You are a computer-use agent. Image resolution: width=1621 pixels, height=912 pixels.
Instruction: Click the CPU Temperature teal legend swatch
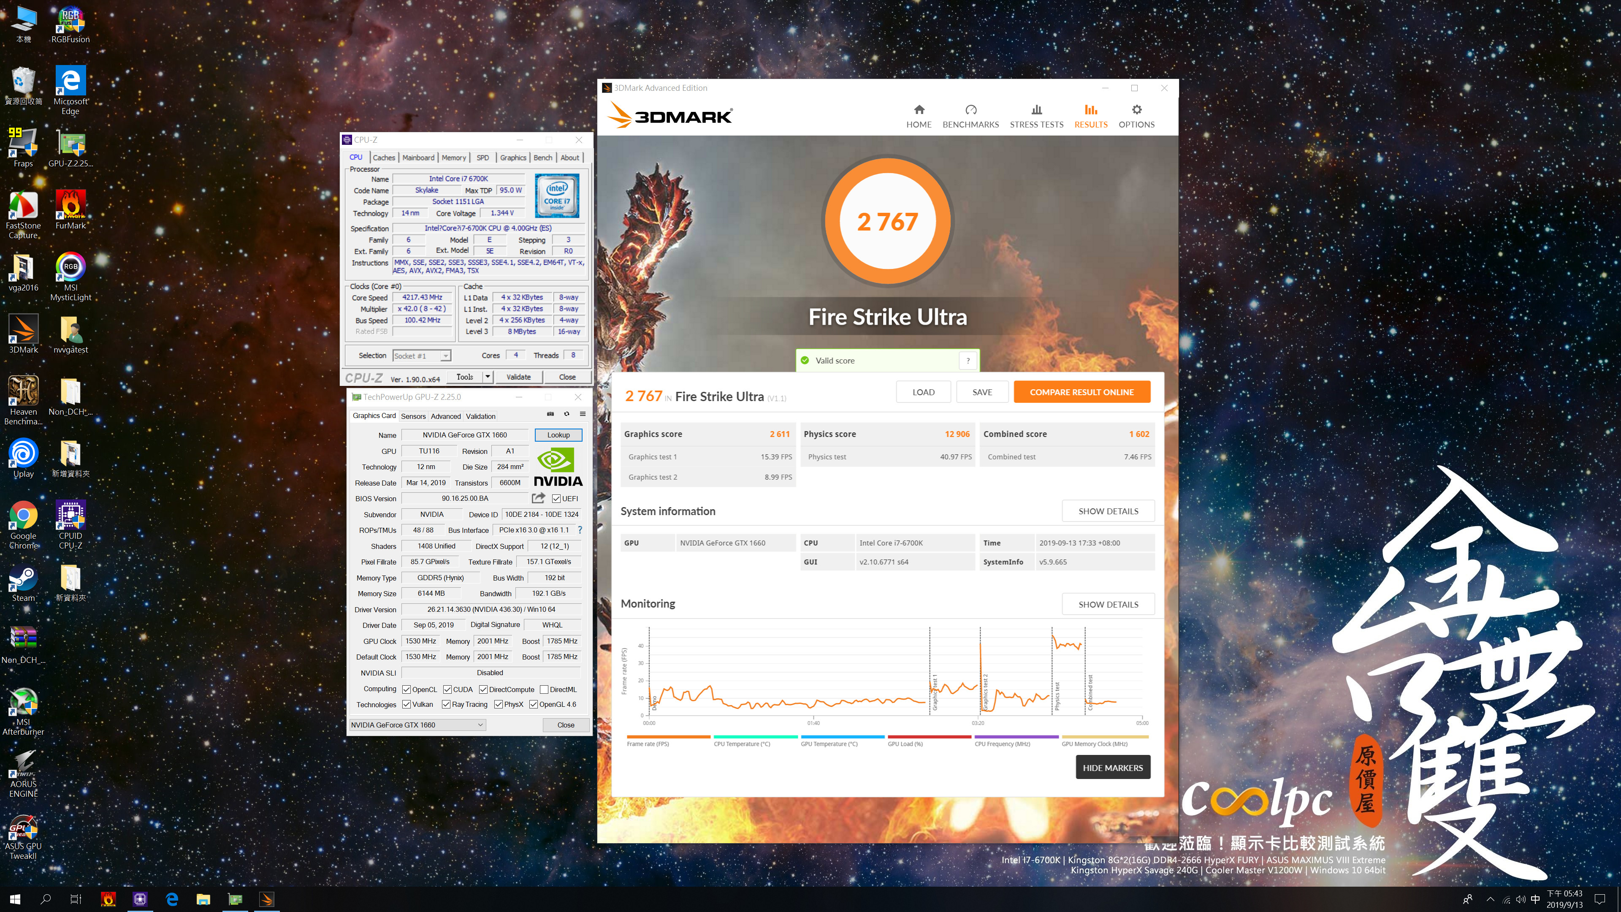[x=756, y=736]
